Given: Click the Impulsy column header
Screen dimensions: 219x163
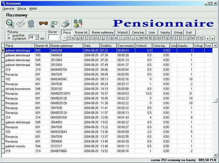Looking at the screenshot, I should pos(185,46).
